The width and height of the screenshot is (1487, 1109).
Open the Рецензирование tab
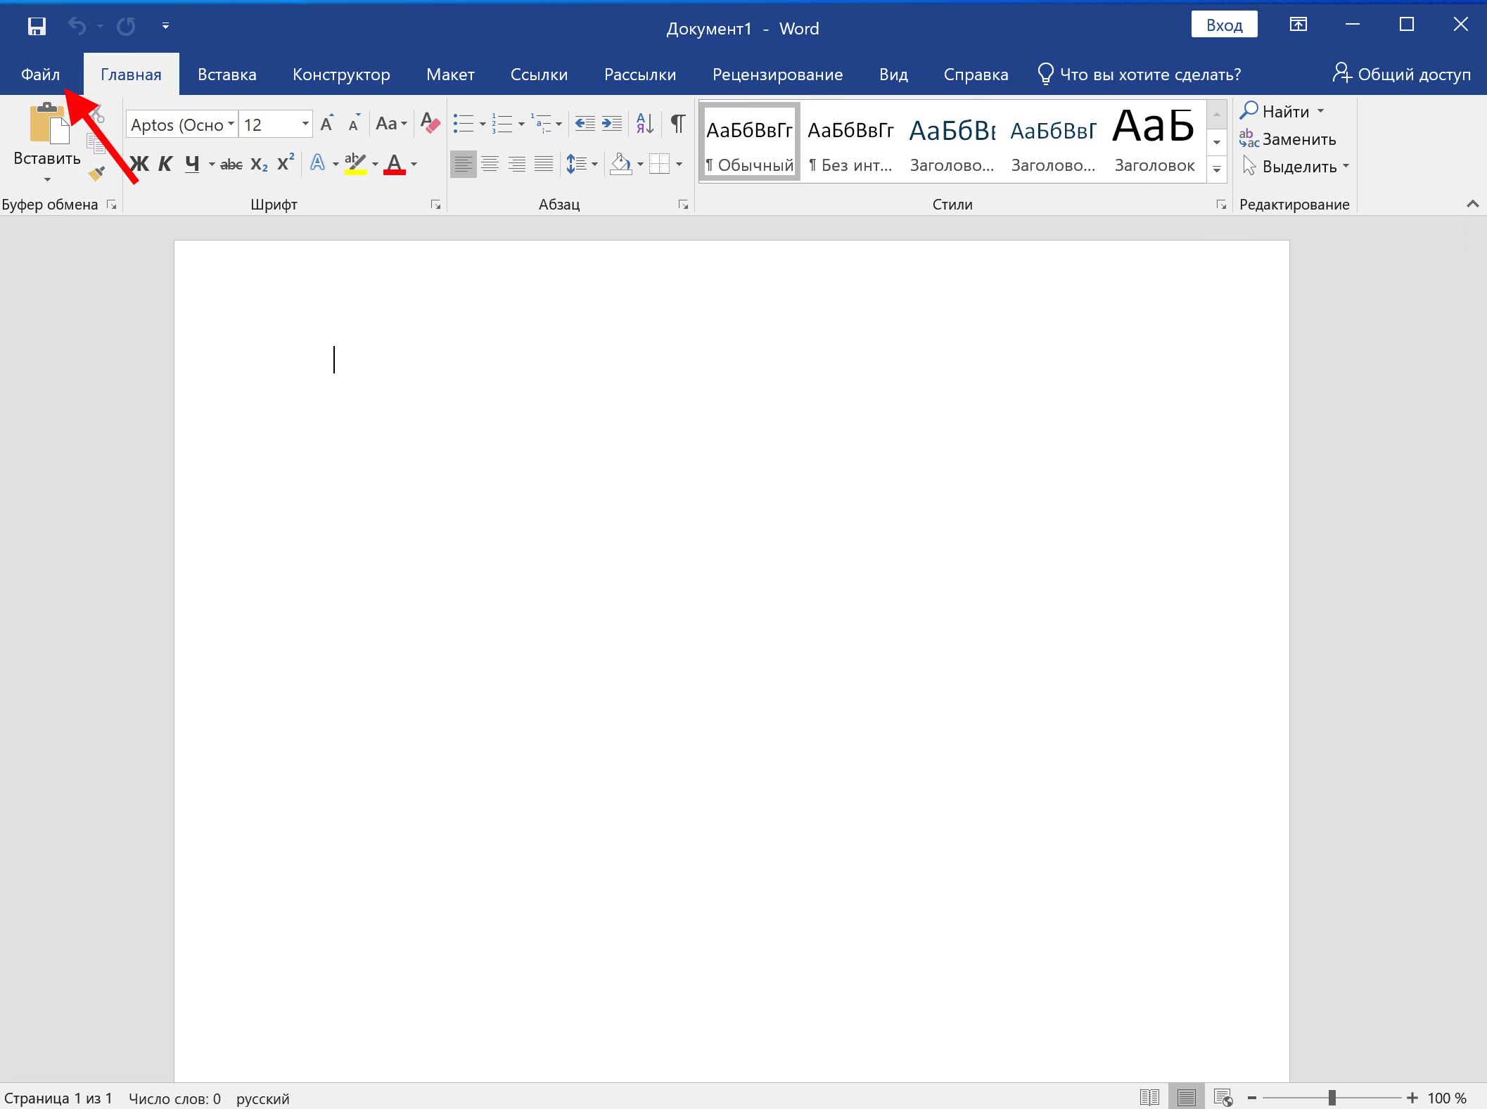(777, 75)
